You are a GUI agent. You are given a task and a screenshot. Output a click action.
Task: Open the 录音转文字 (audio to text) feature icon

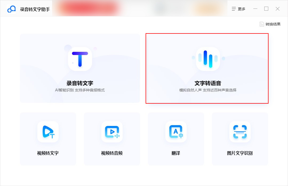(80, 59)
